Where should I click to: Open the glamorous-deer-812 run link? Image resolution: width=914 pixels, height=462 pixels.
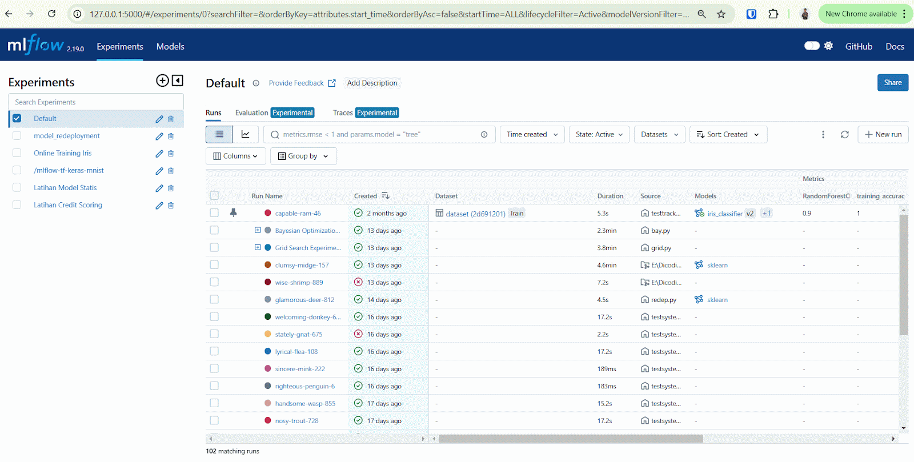[304, 300]
